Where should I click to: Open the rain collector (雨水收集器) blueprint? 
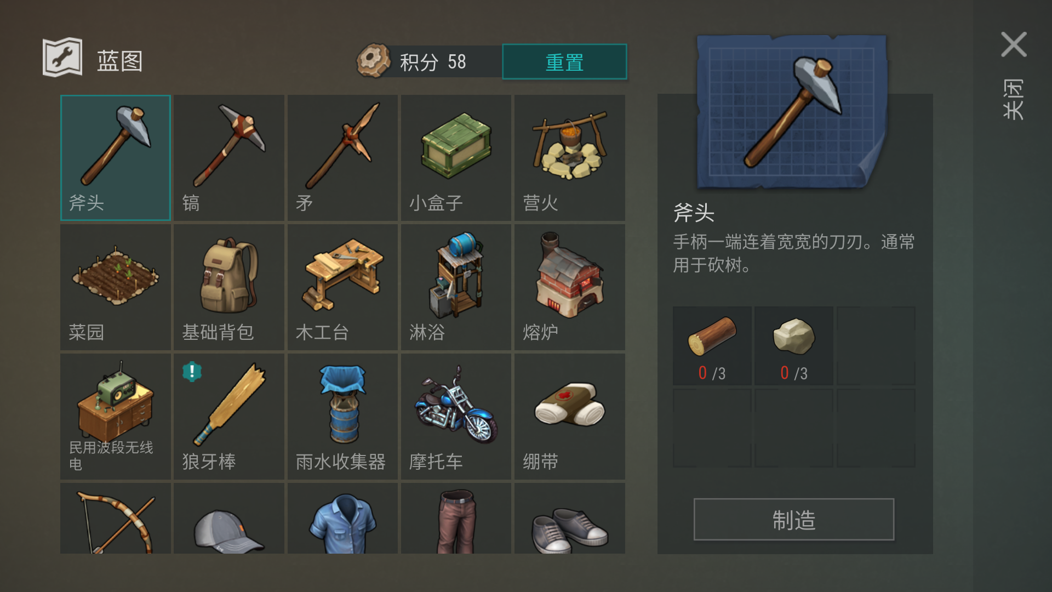click(342, 417)
